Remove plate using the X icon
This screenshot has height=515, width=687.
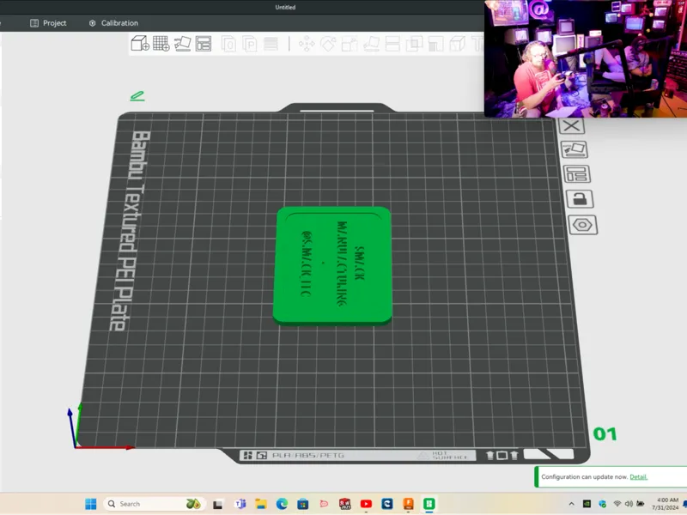coord(571,126)
